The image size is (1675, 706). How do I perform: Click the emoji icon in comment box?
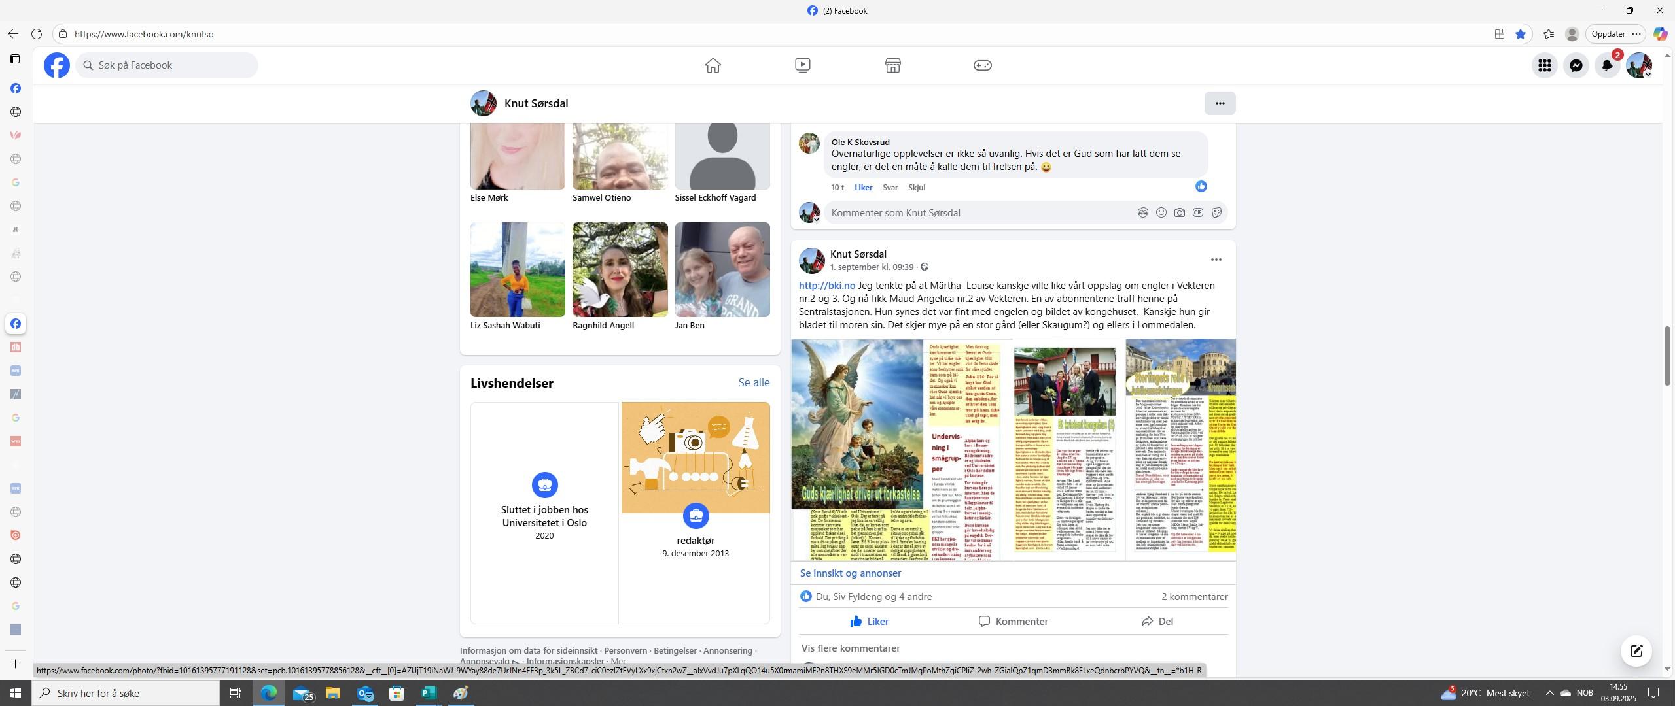1161,213
